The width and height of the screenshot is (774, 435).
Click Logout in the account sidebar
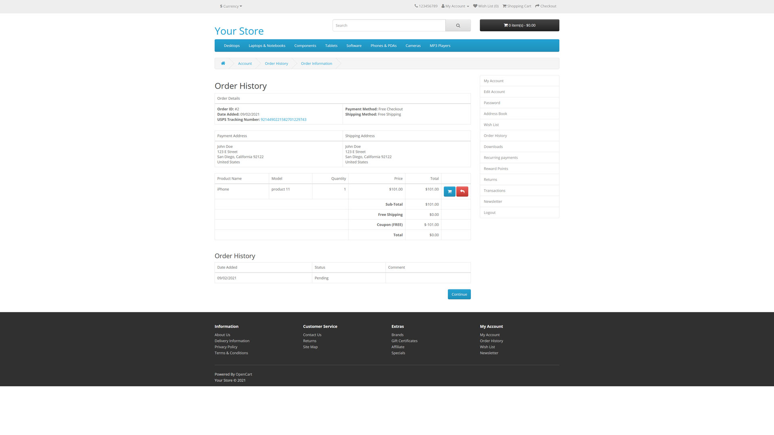[x=489, y=212]
